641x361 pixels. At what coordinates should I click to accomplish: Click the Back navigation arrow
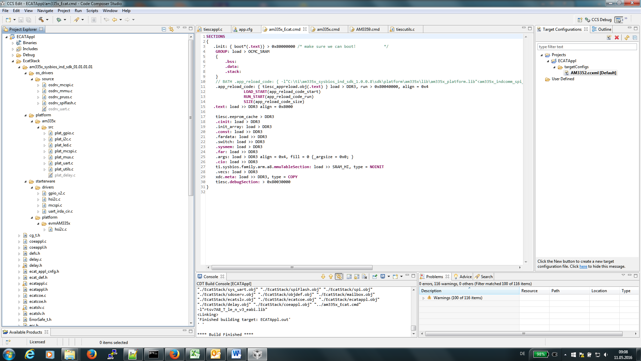coord(115,20)
